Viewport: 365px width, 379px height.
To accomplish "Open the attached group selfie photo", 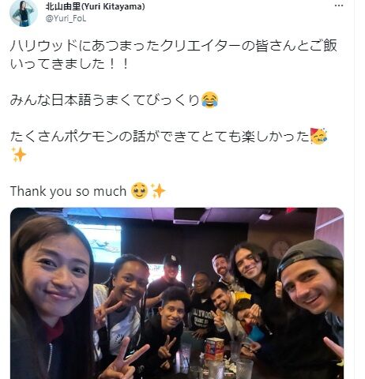I will coord(177,293).
